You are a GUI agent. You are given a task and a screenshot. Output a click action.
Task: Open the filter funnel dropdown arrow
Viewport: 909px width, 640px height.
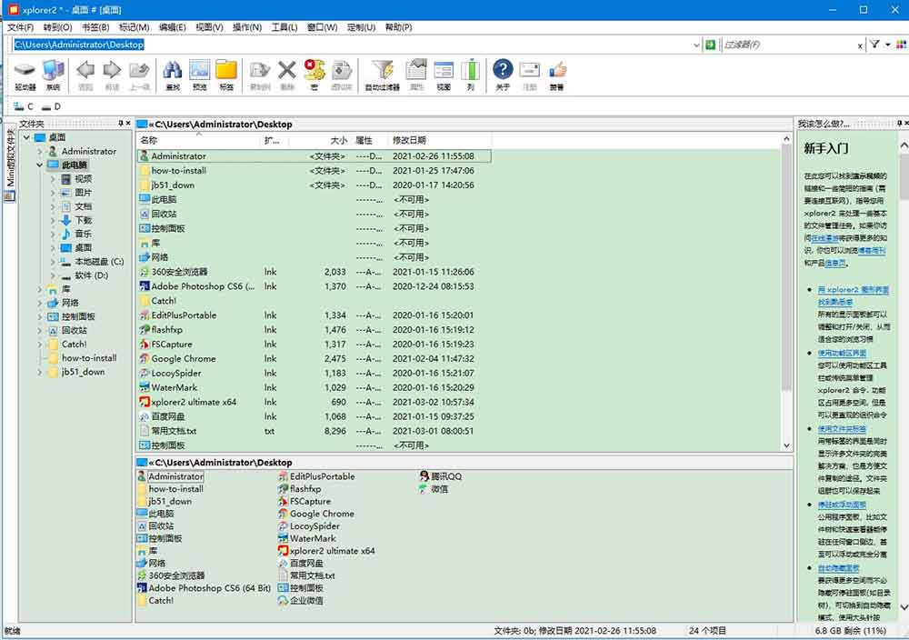887,45
